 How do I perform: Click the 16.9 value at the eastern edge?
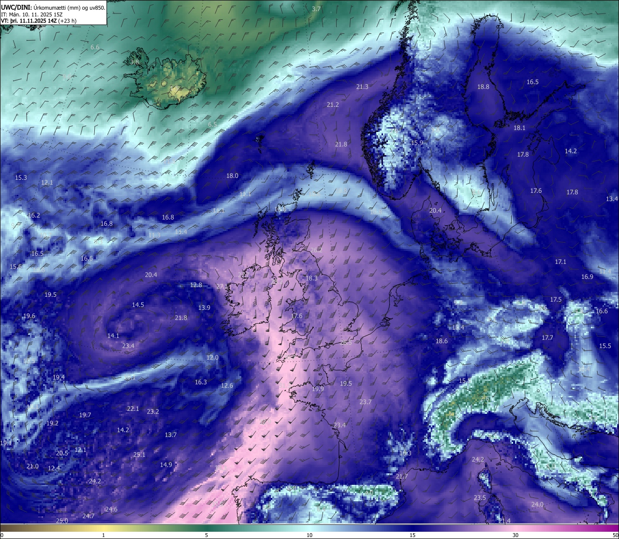(x=587, y=277)
